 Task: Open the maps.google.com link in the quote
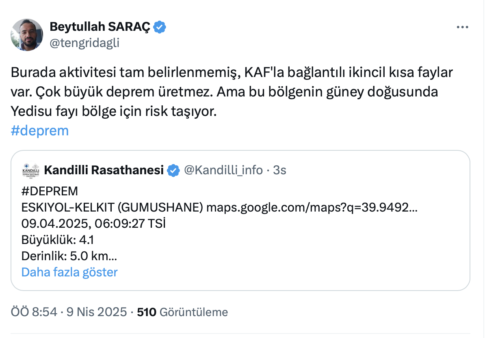click(x=312, y=208)
